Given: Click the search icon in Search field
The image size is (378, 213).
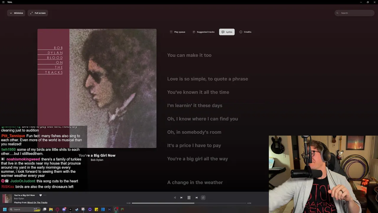Looking at the screenshot, I should [338, 13].
